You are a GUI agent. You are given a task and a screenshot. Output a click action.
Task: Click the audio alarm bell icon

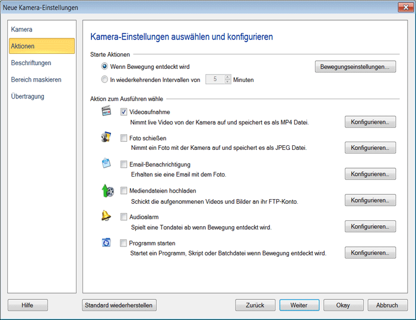click(x=107, y=216)
